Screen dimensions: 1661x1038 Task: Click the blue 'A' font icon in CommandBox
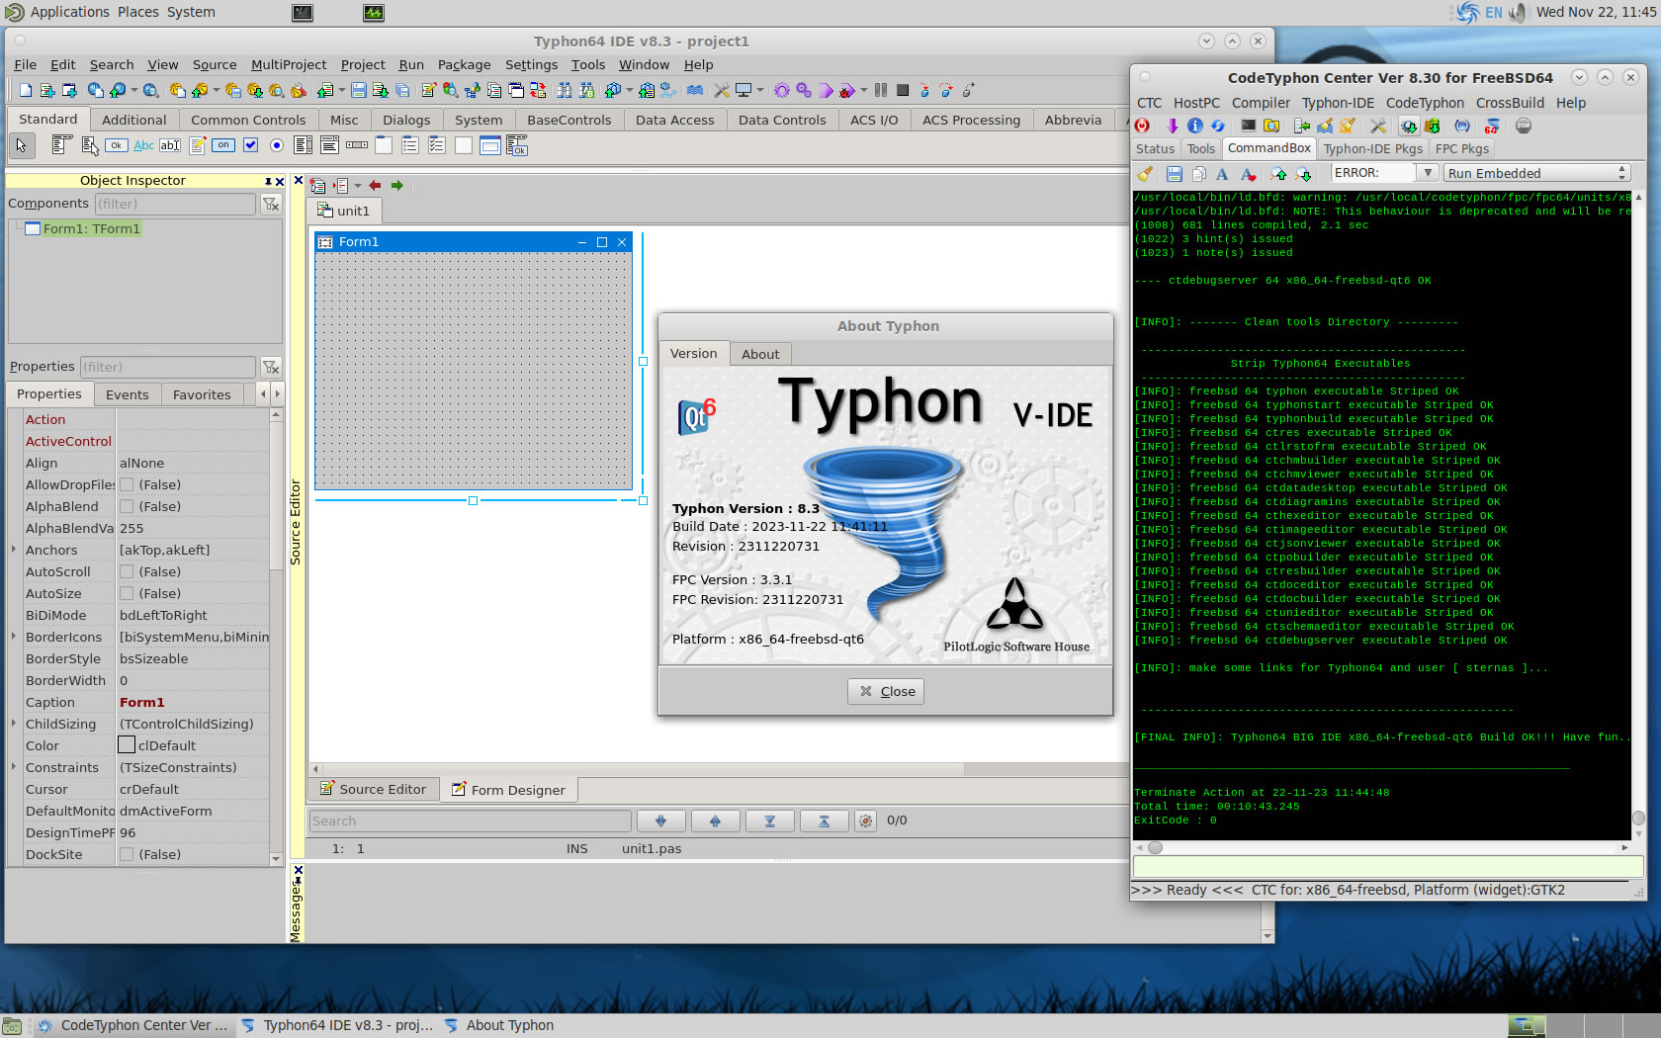[x=1222, y=174]
